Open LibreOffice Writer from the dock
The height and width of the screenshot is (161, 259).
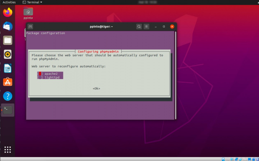click(8, 68)
